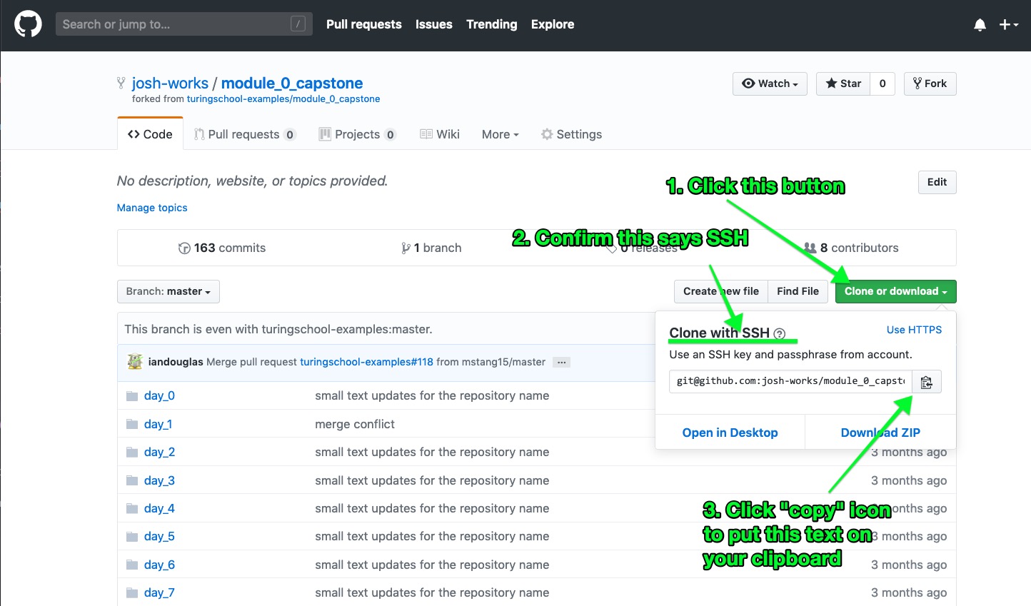Switch to the Projects tab
1031x606 pixels.
[357, 134]
